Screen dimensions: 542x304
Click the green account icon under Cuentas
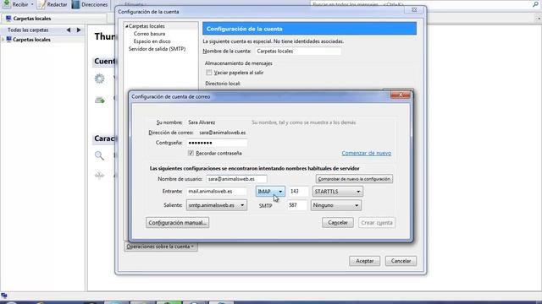coord(100,100)
